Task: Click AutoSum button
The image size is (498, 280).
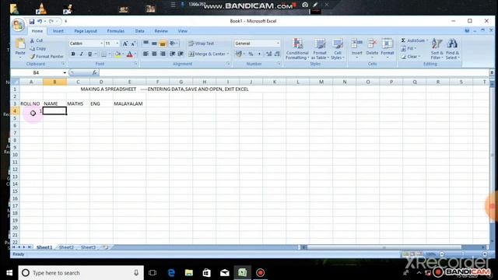Action: pos(414,40)
